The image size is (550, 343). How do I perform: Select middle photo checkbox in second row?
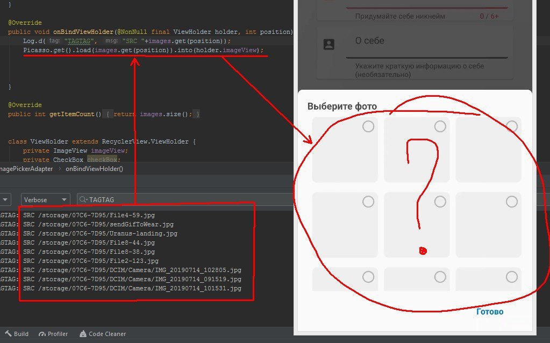click(440, 202)
